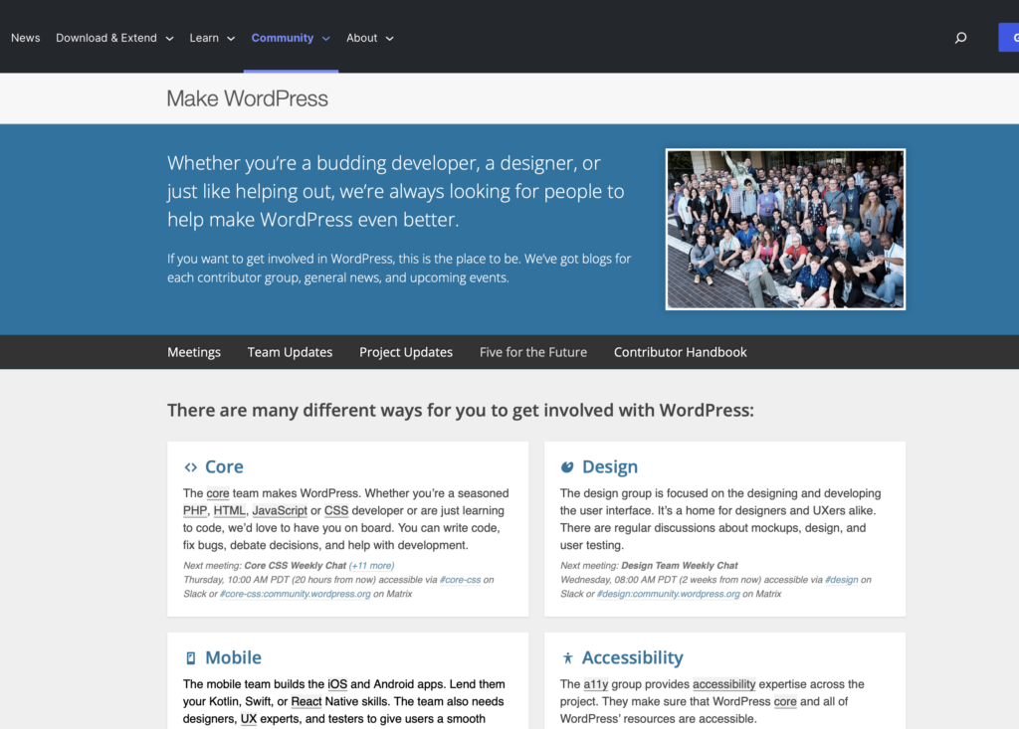Open the Mobile team heading link
The width and height of the screenshot is (1019, 729).
click(x=233, y=657)
